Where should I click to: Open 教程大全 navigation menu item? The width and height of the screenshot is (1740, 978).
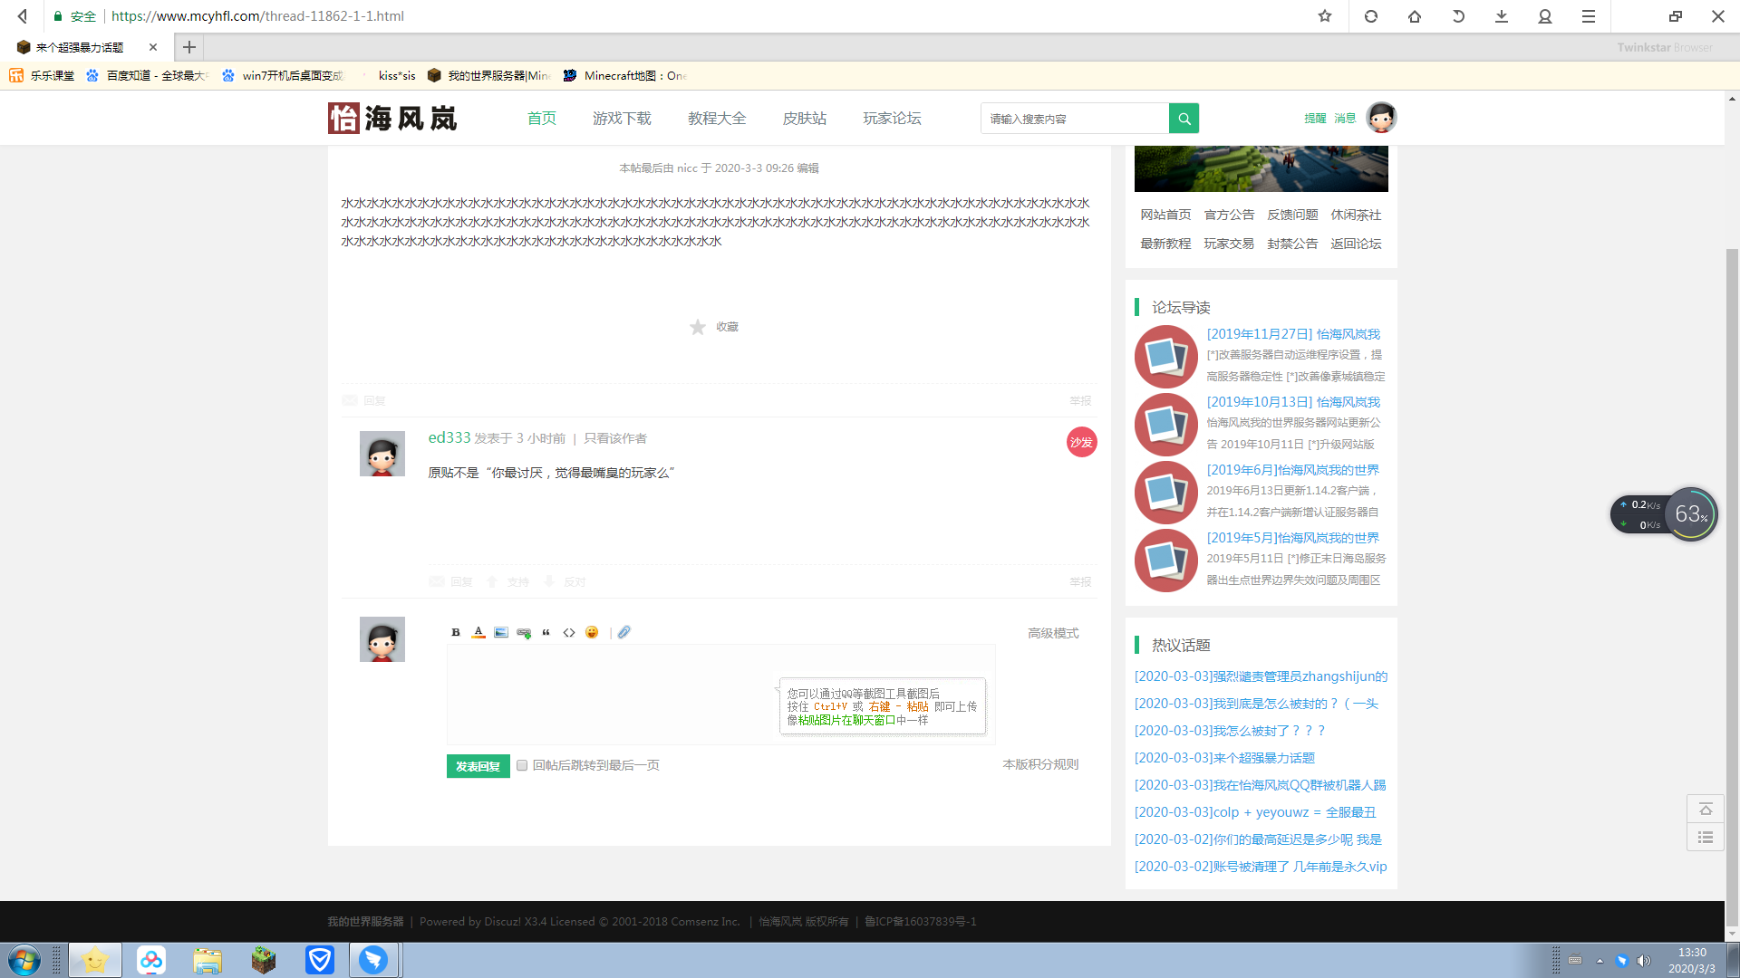(717, 119)
